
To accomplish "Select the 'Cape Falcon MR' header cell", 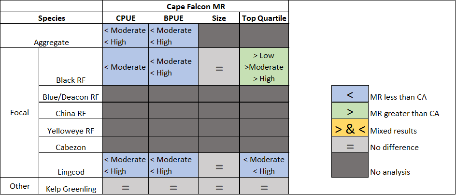I will pos(195,6).
